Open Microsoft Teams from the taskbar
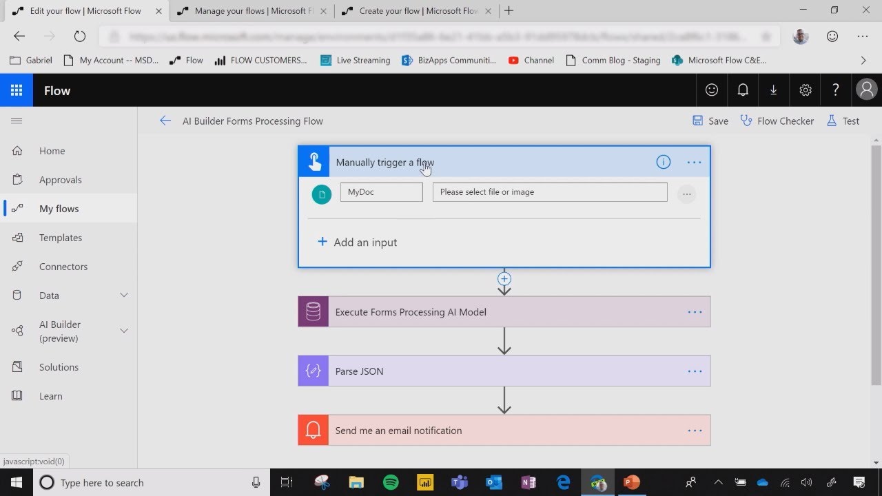Screen dimensions: 882x496 [459, 482]
